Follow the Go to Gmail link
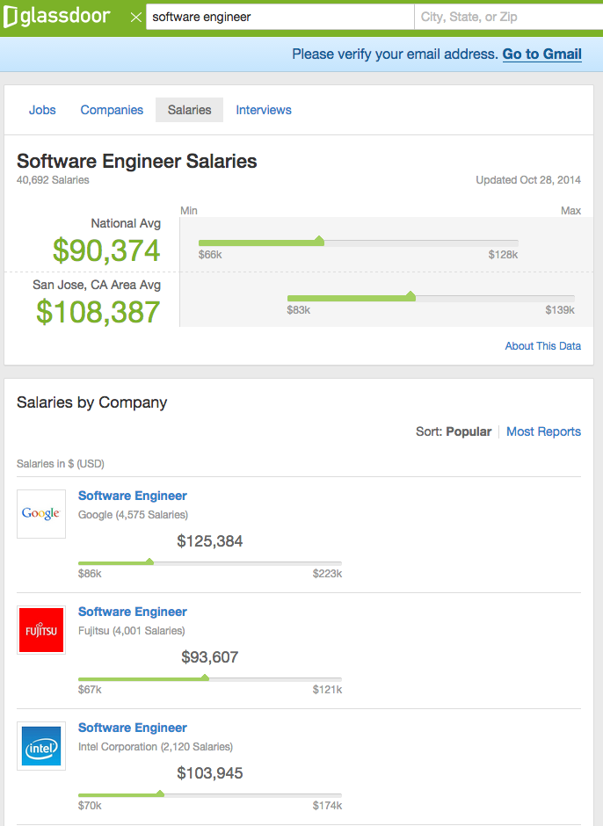 [541, 54]
